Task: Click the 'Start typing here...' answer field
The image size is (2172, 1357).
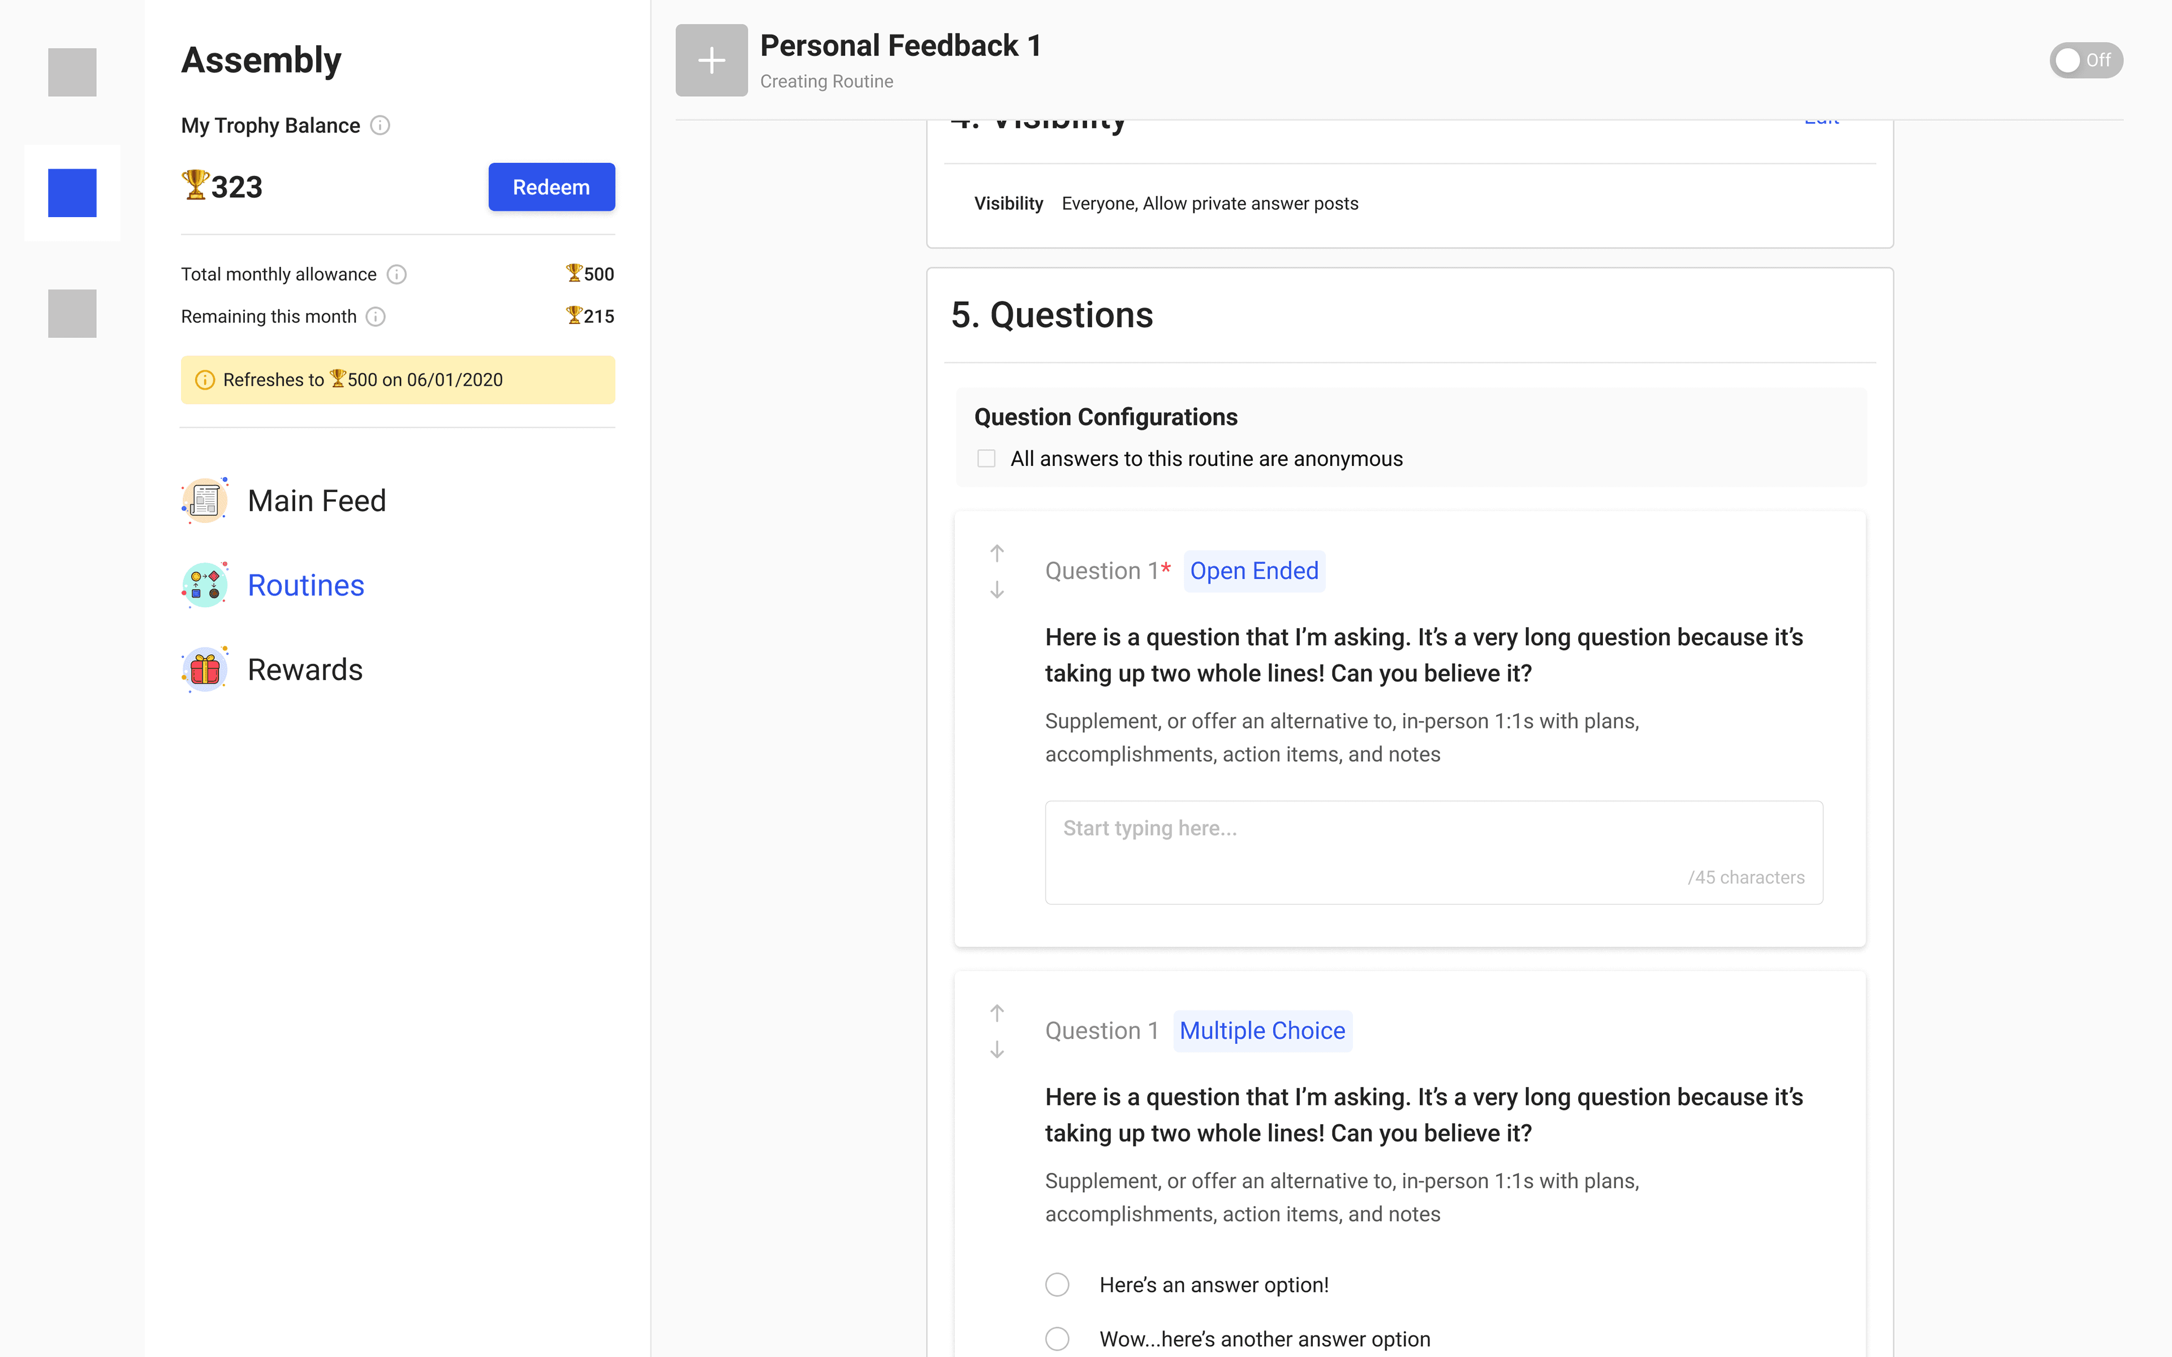Action: click(x=1433, y=852)
